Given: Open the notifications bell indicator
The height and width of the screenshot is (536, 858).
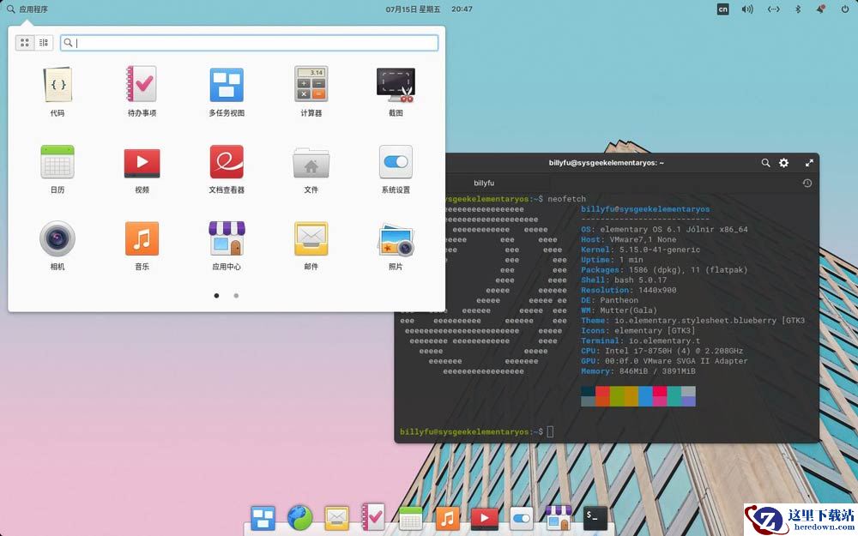Looking at the screenshot, I should (820, 9).
